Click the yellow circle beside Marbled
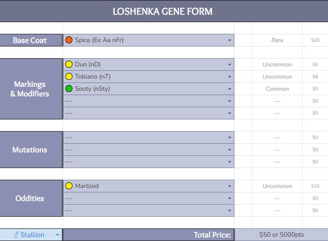328x241 pixels. coord(68,186)
